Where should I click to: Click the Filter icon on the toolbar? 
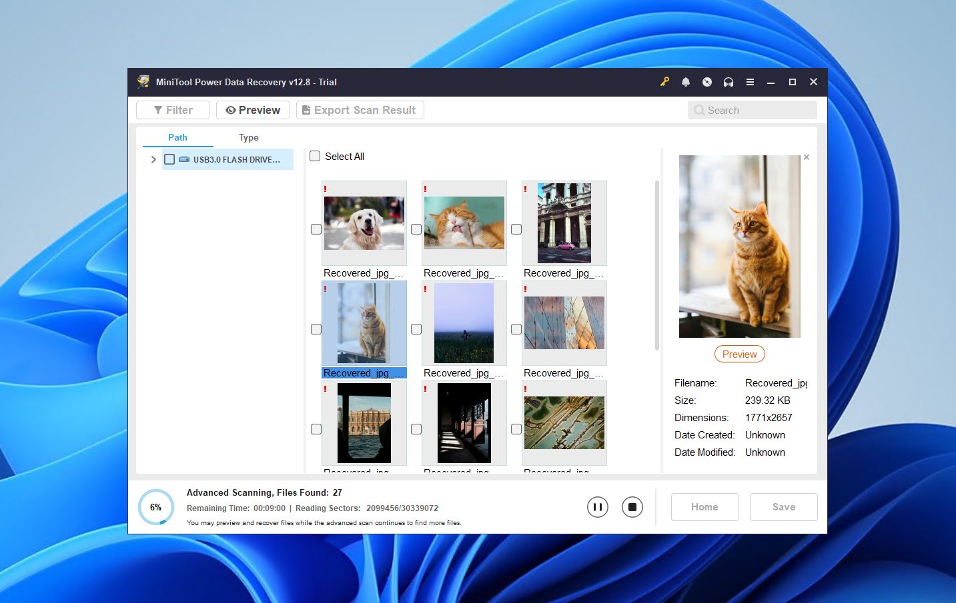158,109
